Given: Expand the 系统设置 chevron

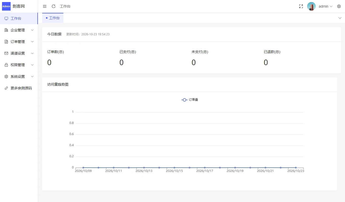Looking at the screenshot, I should click(x=32, y=77).
